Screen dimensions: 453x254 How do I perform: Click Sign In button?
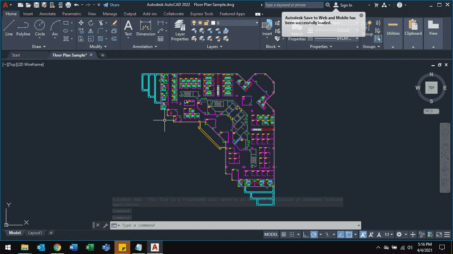pyautogui.click(x=343, y=5)
